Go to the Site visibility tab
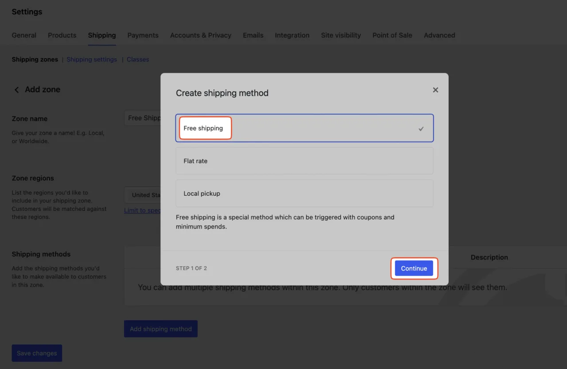Screen dimensions: 567x369 pos(341,35)
